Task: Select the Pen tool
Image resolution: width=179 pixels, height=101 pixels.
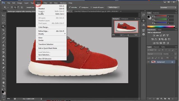Action: click(3, 67)
